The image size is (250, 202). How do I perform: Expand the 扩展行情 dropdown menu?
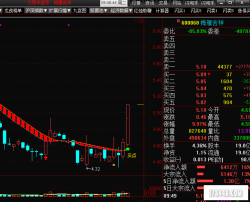[x=60, y=10]
